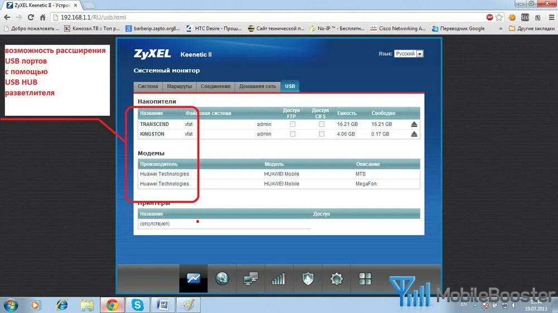
Task: Click the AdBlock extension icon
Action: (x=490, y=17)
